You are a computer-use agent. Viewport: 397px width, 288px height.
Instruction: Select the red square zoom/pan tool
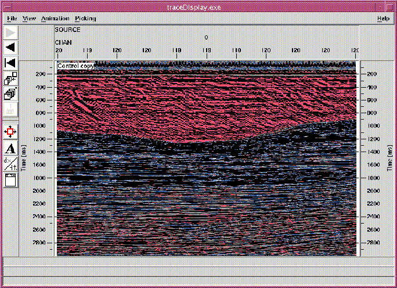click(10, 132)
